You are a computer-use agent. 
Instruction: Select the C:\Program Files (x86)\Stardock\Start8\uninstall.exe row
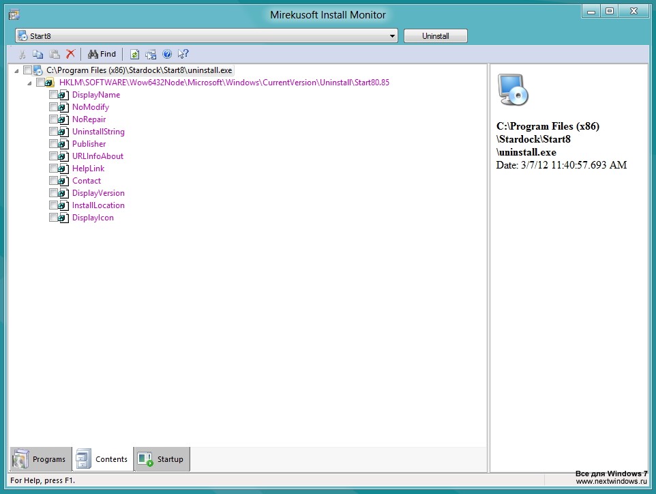[x=139, y=70]
